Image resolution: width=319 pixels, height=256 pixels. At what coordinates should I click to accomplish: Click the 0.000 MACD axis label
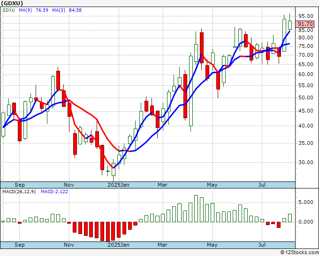pos(305,222)
